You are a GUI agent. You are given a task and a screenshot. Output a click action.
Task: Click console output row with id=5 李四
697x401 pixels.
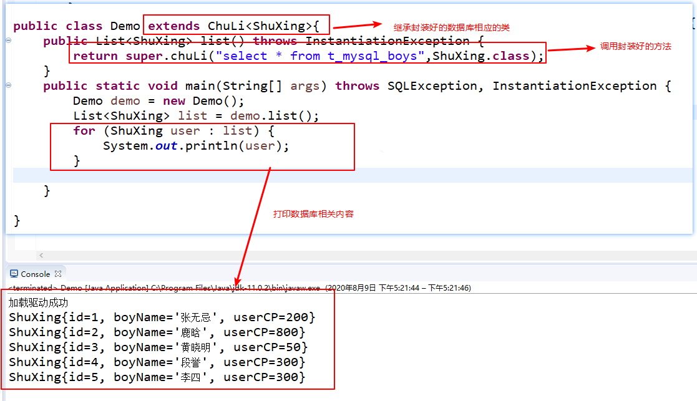(x=157, y=377)
